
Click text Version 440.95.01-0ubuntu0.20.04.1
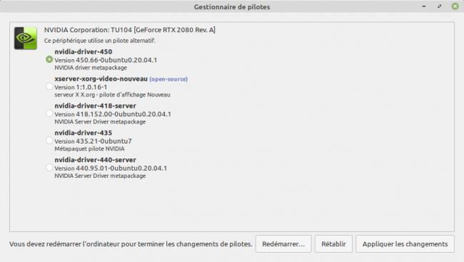(111, 168)
